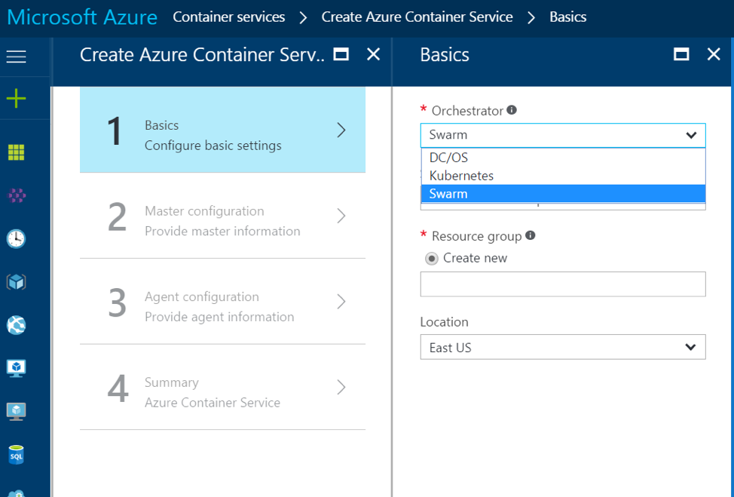Maximize the Create Azure Container Service blade
734x497 pixels.
[341, 54]
